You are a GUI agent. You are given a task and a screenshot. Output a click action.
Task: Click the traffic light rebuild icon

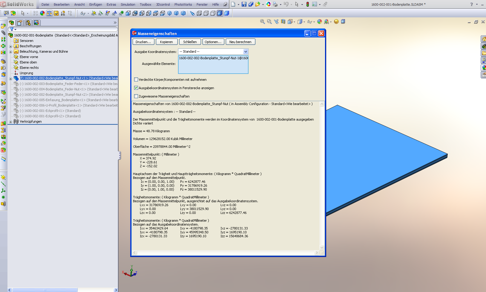307,4
